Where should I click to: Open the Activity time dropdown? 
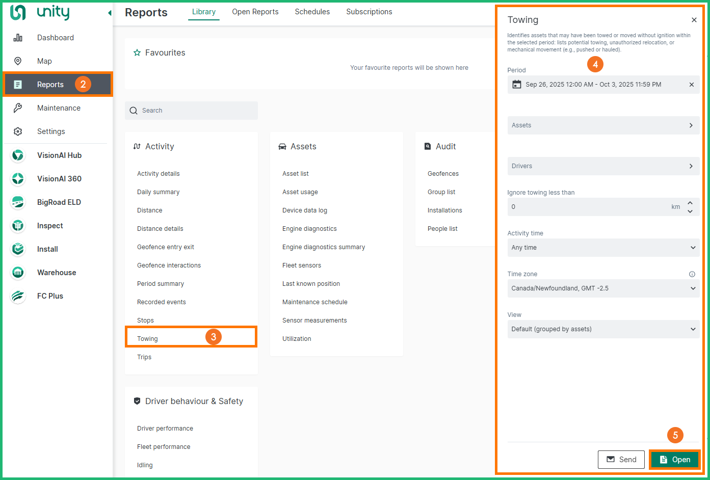pyautogui.click(x=603, y=248)
